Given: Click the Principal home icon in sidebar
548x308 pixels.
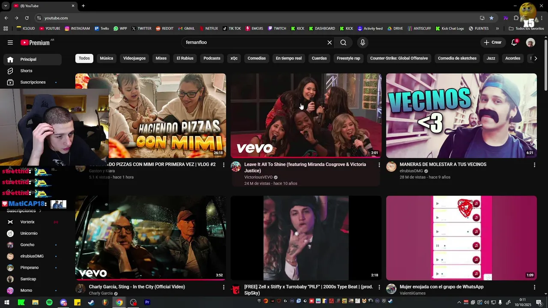Looking at the screenshot, I should [x=10, y=59].
